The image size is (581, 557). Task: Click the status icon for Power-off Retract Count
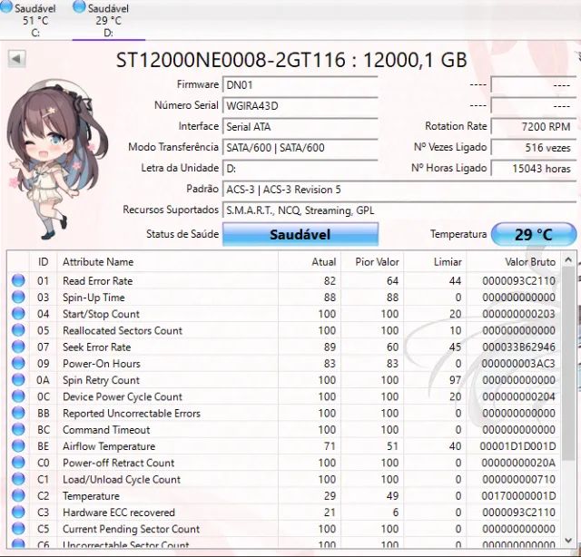click(18, 463)
